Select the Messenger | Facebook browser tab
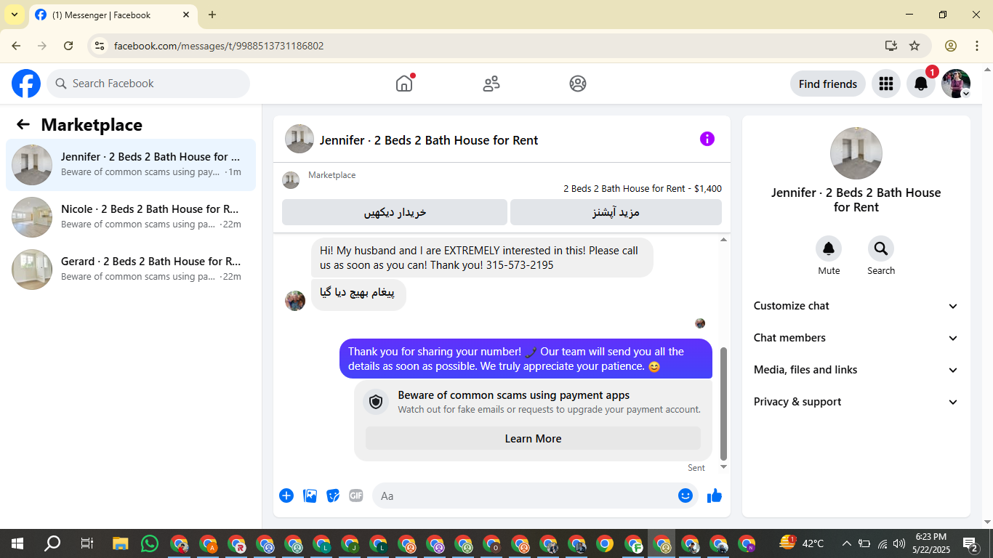 tap(113, 15)
